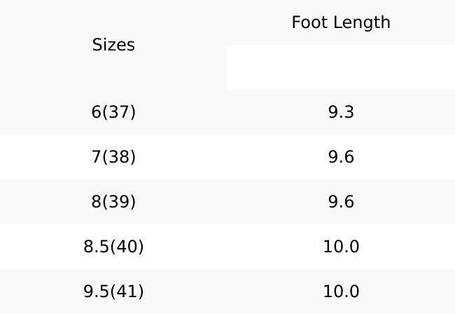Click the 9.3 foot length value

341,112
